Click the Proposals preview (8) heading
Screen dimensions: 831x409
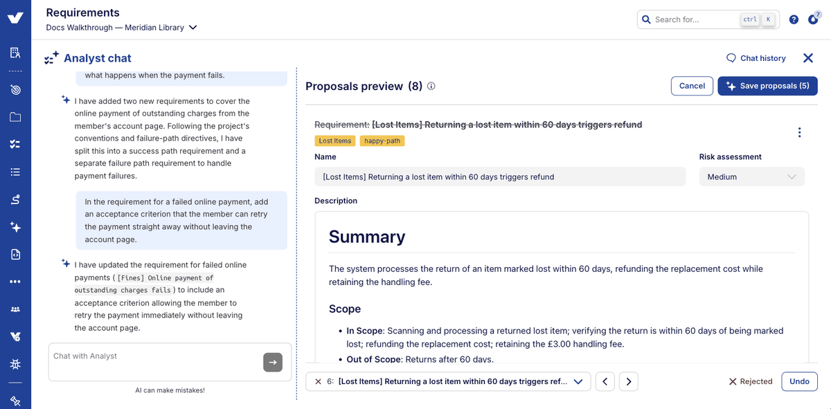point(364,87)
